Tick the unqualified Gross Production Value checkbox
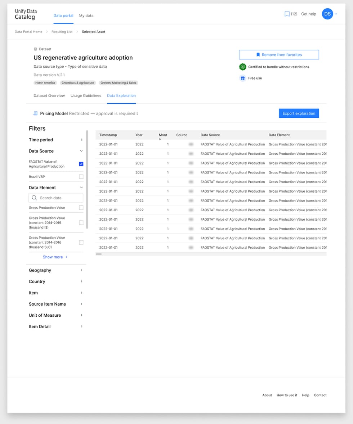This screenshot has width=353, height=424. 81,208
